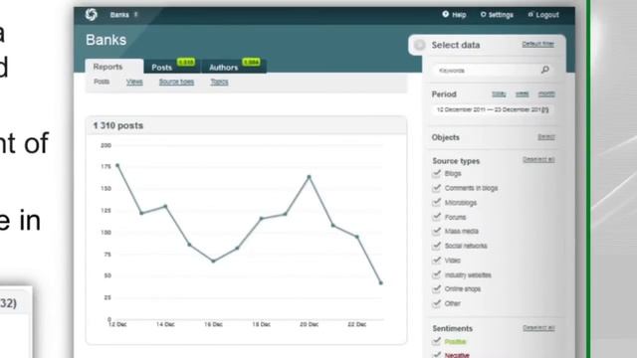Click the Source types section heading
637x358 pixels.
point(456,161)
